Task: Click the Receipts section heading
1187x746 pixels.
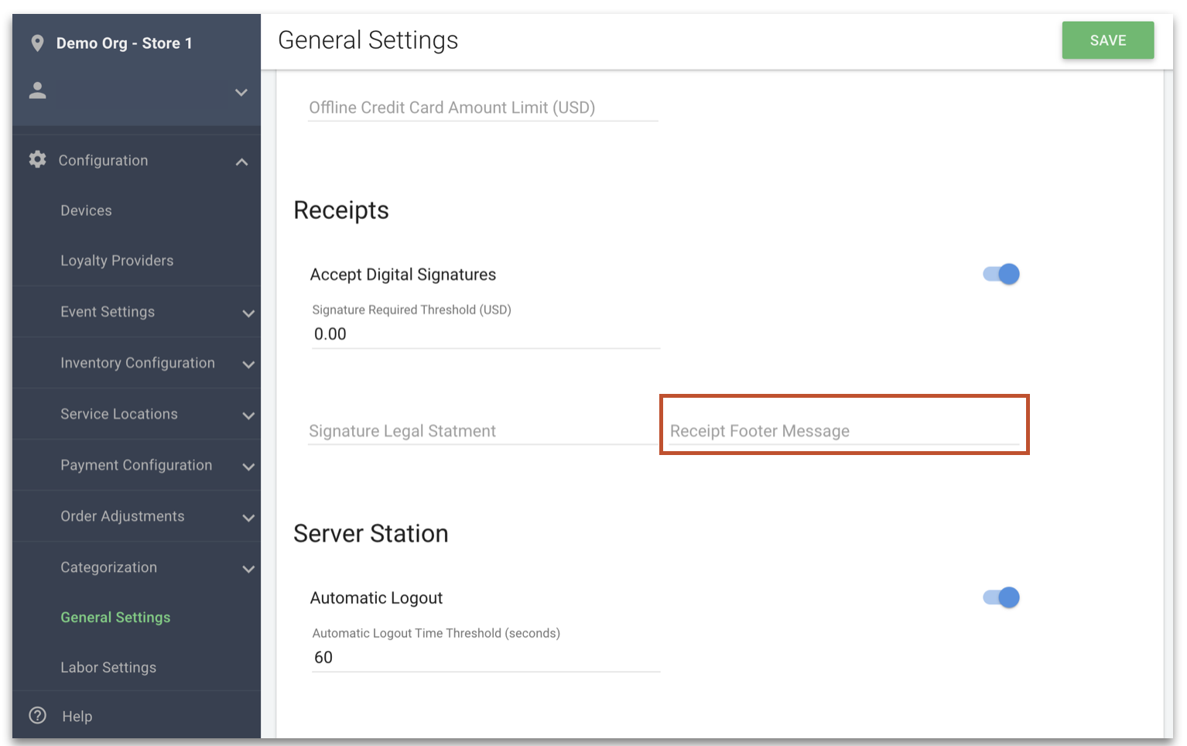Action: pos(341,210)
